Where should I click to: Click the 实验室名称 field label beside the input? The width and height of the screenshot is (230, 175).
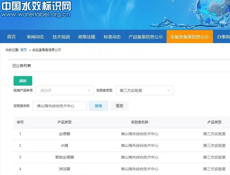pyautogui.click(x=22, y=106)
